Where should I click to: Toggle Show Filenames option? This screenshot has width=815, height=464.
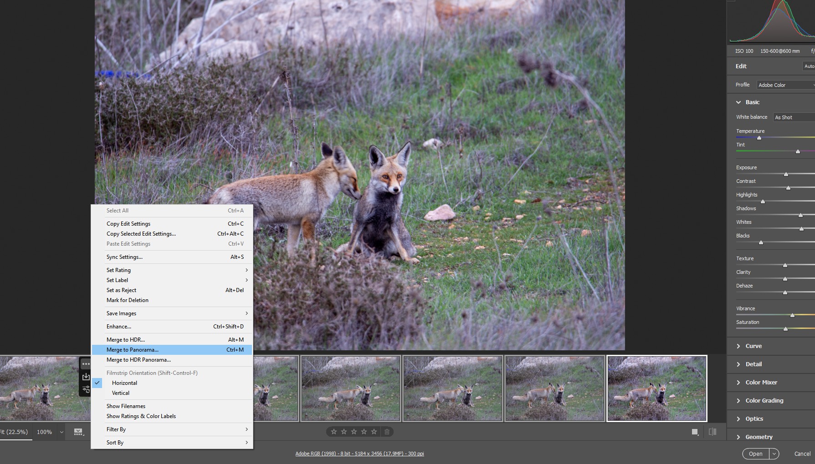click(172, 406)
